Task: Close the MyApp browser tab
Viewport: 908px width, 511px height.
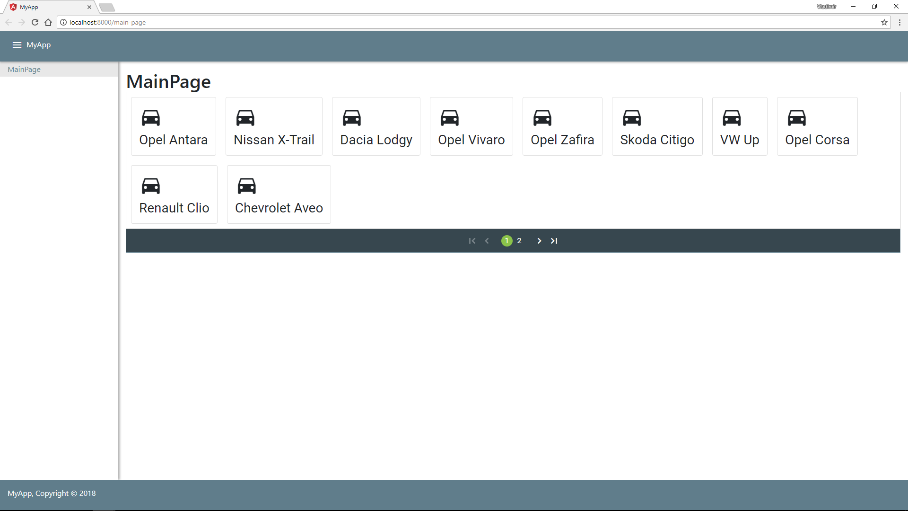Action: 89,7
